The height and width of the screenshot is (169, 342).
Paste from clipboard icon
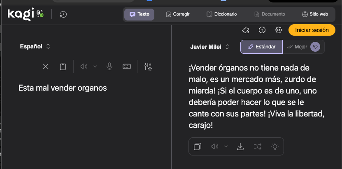click(63, 66)
